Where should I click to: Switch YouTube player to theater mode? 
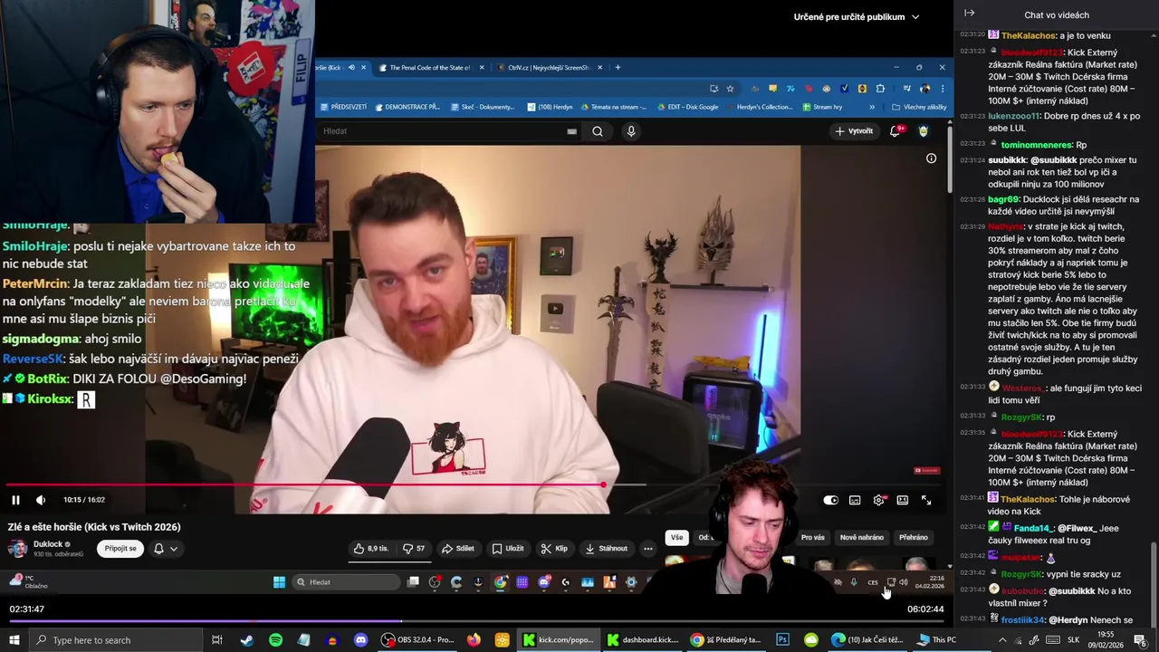(903, 500)
